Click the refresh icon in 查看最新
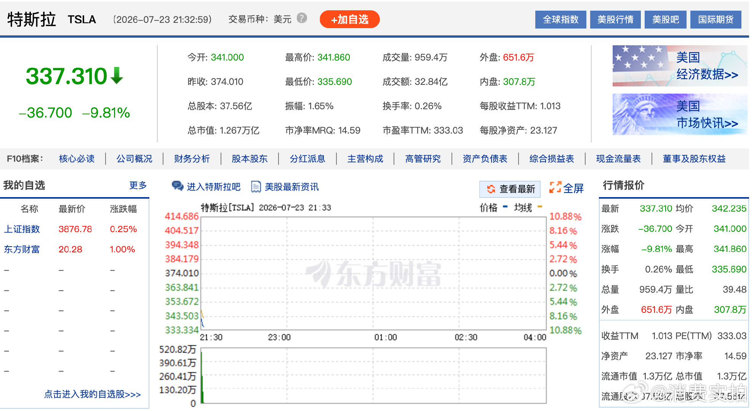 491,189
